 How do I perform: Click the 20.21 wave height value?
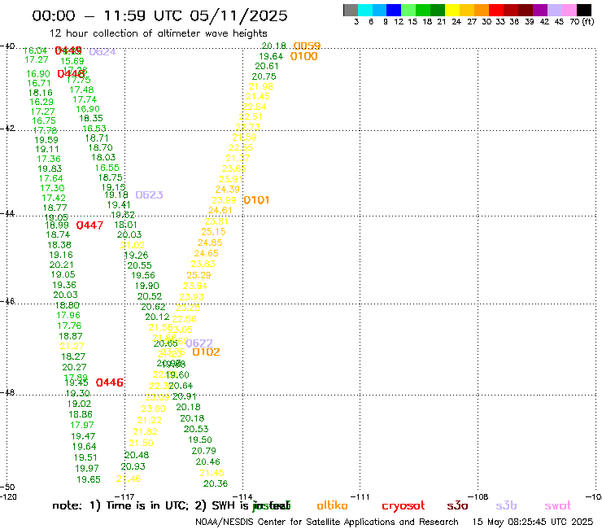pyautogui.click(x=62, y=265)
